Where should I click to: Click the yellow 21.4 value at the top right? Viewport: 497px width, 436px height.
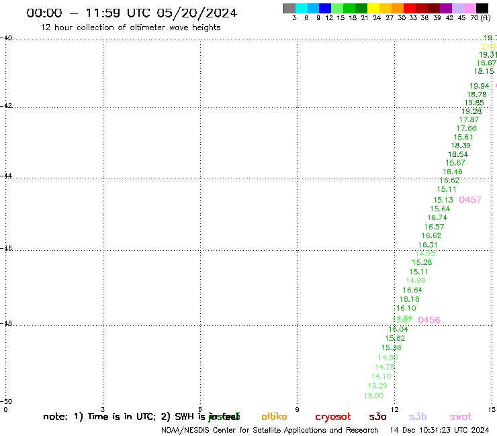[x=489, y=46]
